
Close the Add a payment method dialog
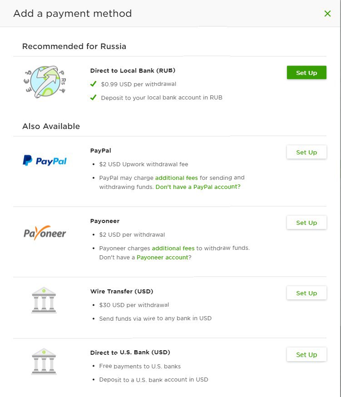point(327,14)
